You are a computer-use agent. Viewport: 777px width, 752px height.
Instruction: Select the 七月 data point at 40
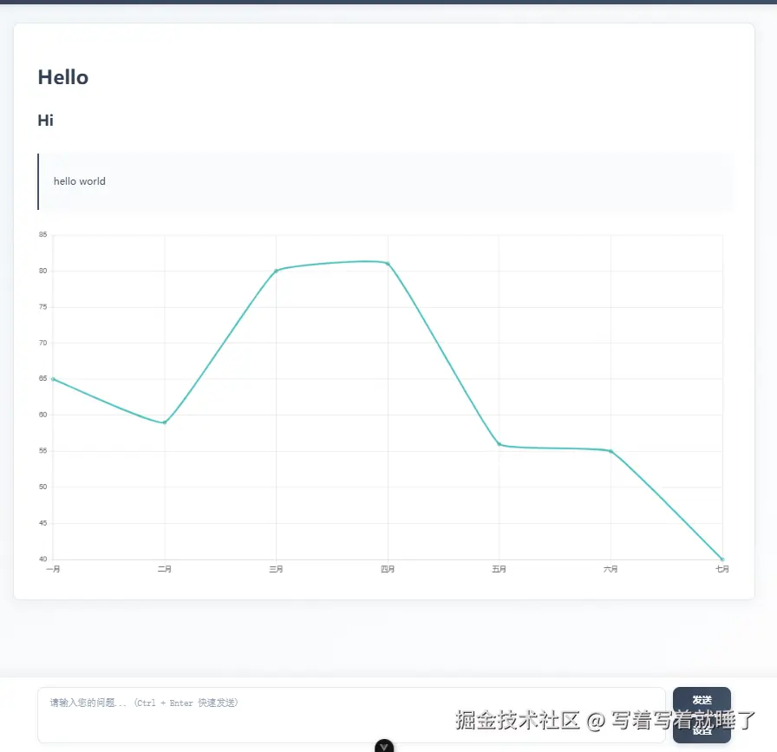point(722,559)
